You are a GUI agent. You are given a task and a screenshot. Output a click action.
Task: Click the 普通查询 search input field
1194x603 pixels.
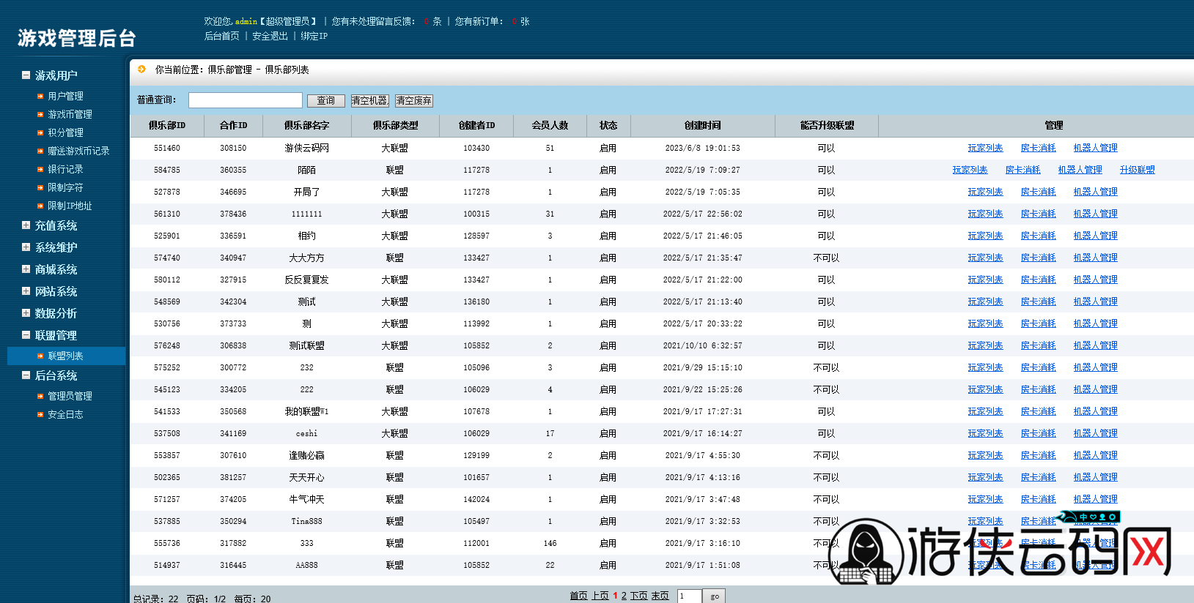(246, 100)
